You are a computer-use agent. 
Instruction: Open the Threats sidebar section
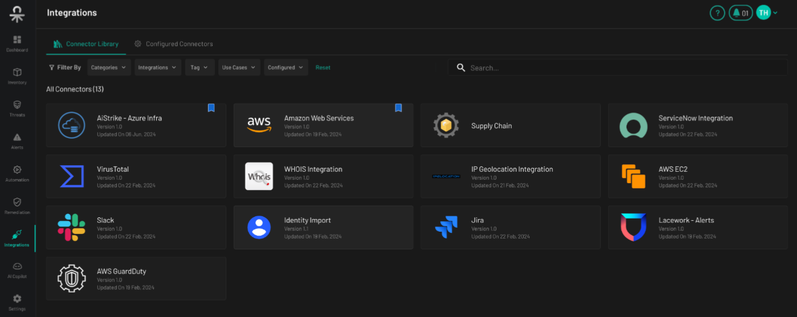pyautogui.click(x=17, y=105)
